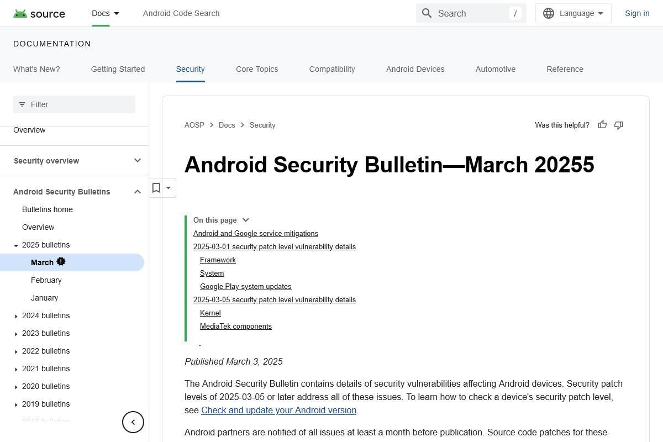The width and height of the screenshot is (663, 442).
Task: Click the thumbs up helpful icon
Action: [602, 125]
